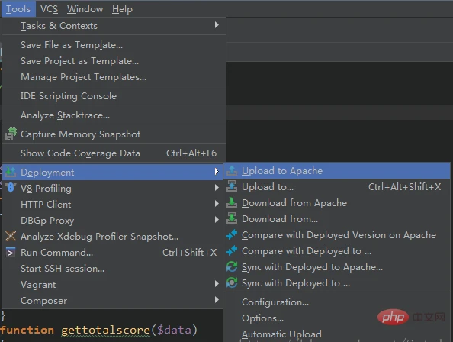The image size is (453, 342).
Task: Choose Save File as Template...
Action: (114, 45)
